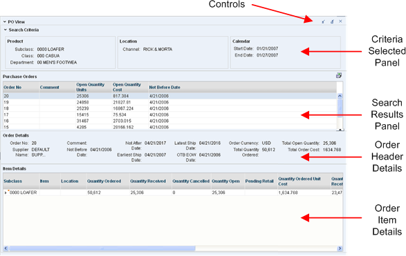Select purchase order 17 row
406x256 pixels.
coord(170,115)
